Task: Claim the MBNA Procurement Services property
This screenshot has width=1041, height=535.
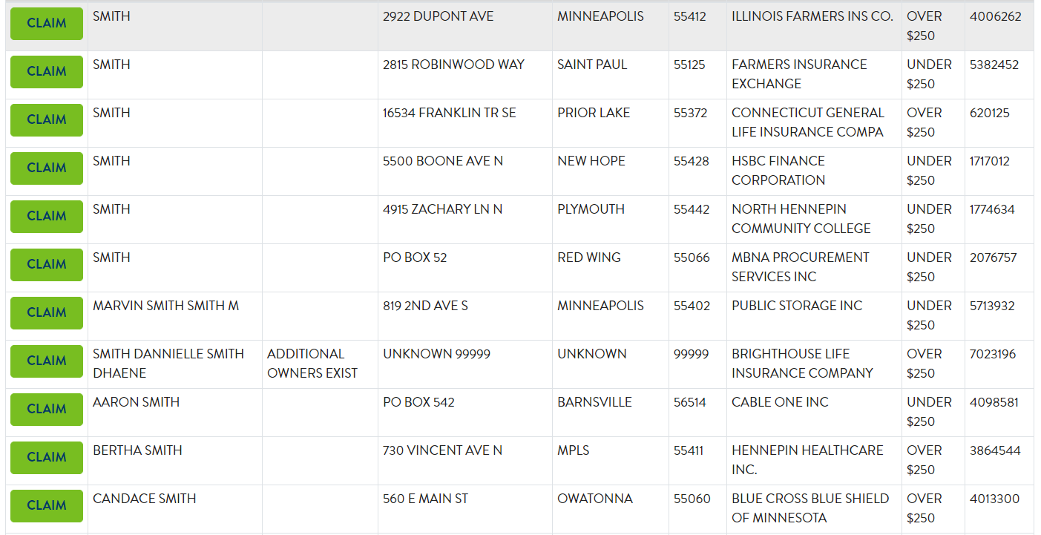Action: coord(46,265)
